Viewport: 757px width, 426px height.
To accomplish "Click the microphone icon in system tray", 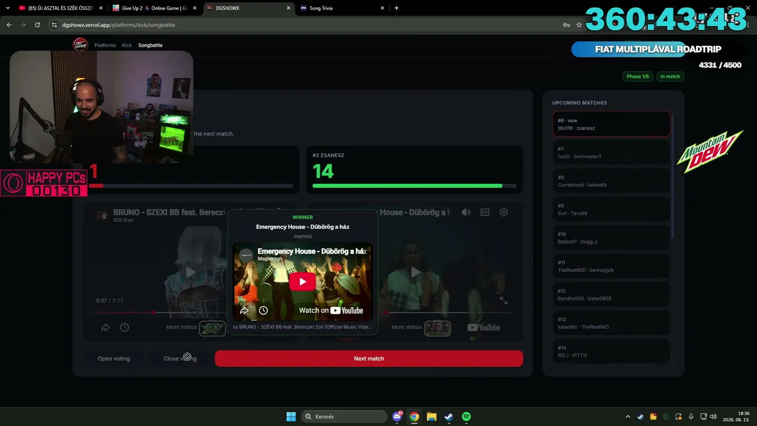I will pos(691,417).
